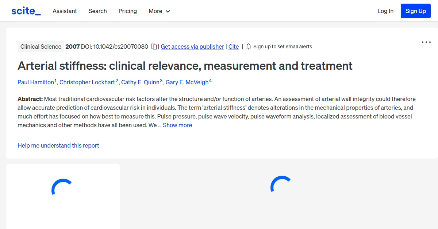Click the bell icon for email alerts
This screenshot has height=229, width=438.
(x=248, y=47)
